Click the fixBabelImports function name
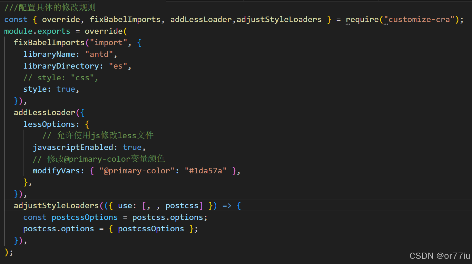Viewport: 472px width, 264px height. (x=49, y=42)
